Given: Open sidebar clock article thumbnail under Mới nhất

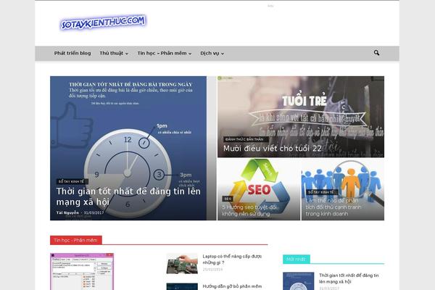Looking at the screenshot, I should coord(299,281).
